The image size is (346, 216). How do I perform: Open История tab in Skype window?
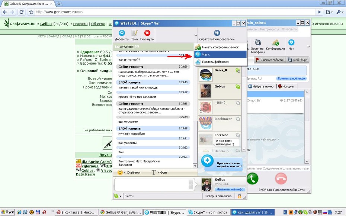click(x=286, y=86)
